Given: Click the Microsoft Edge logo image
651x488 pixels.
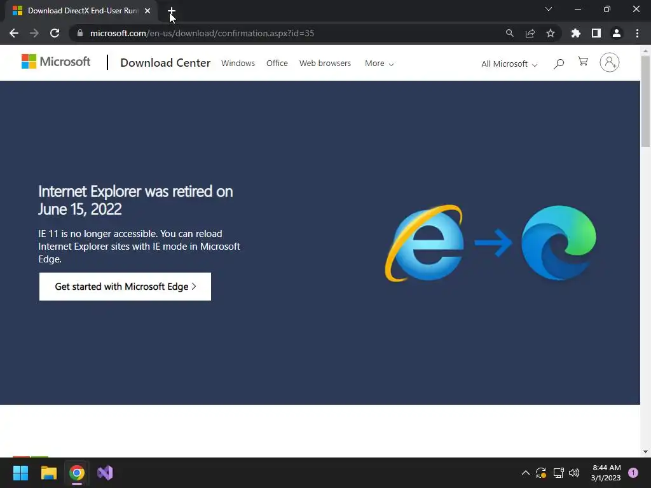Looking at the screenshot, I should coord(558,243).
